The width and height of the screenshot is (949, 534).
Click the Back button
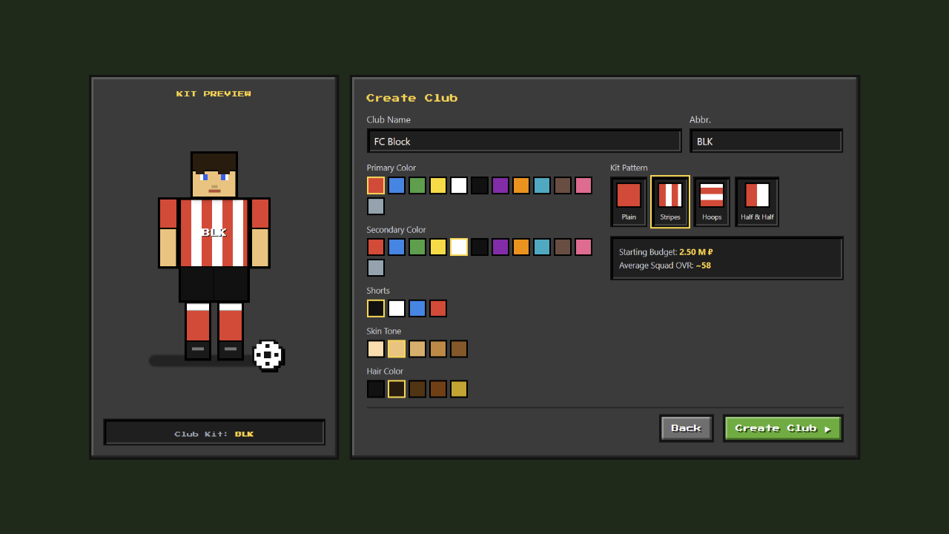coord(687,428)
